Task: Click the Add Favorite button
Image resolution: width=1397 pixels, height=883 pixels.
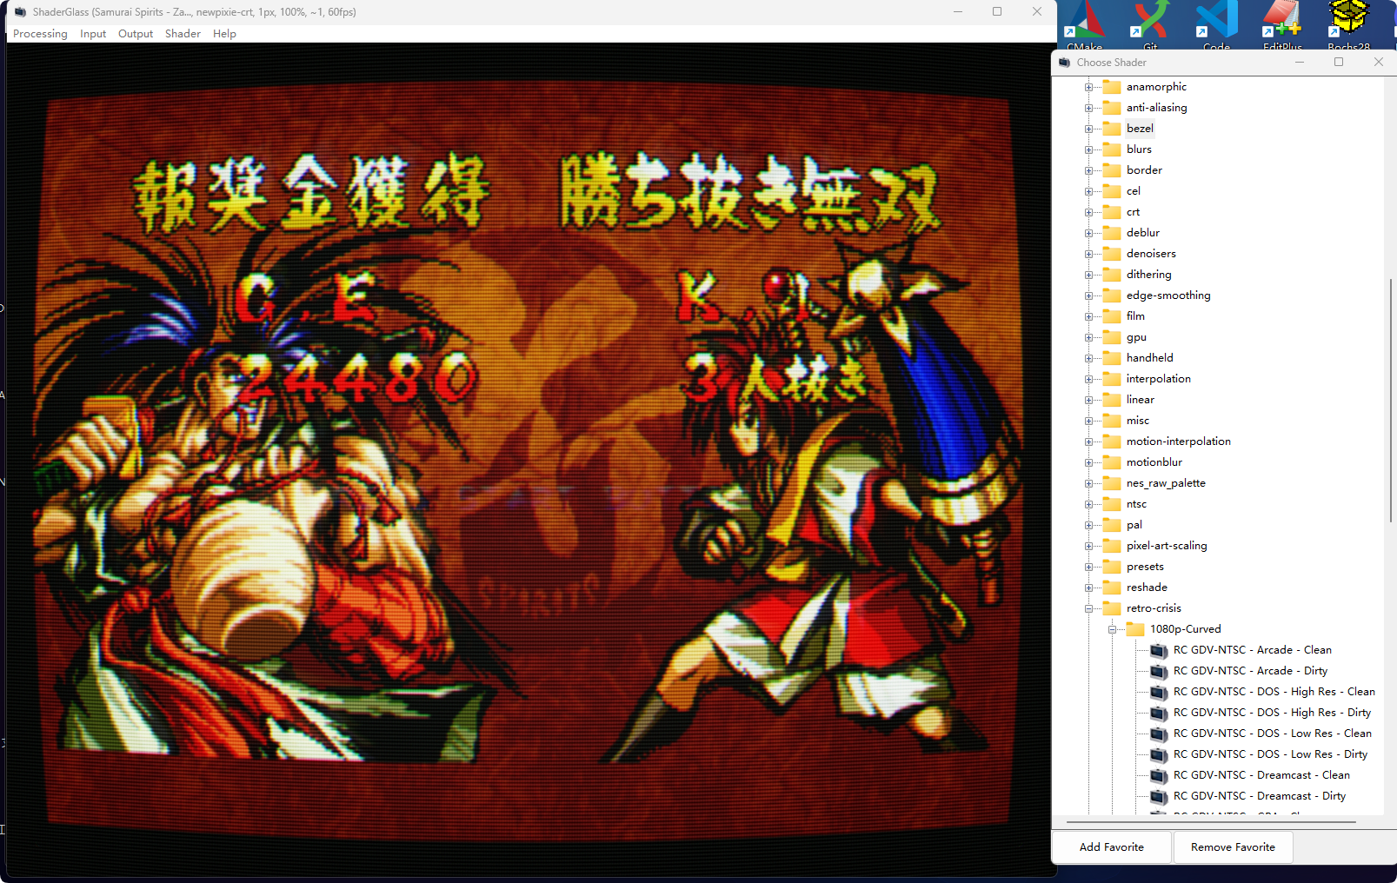Action: (1112, 847)
